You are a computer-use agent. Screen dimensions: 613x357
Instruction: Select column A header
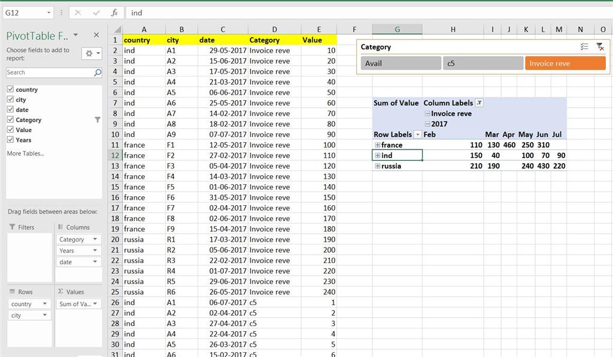[x=144, y=29]
